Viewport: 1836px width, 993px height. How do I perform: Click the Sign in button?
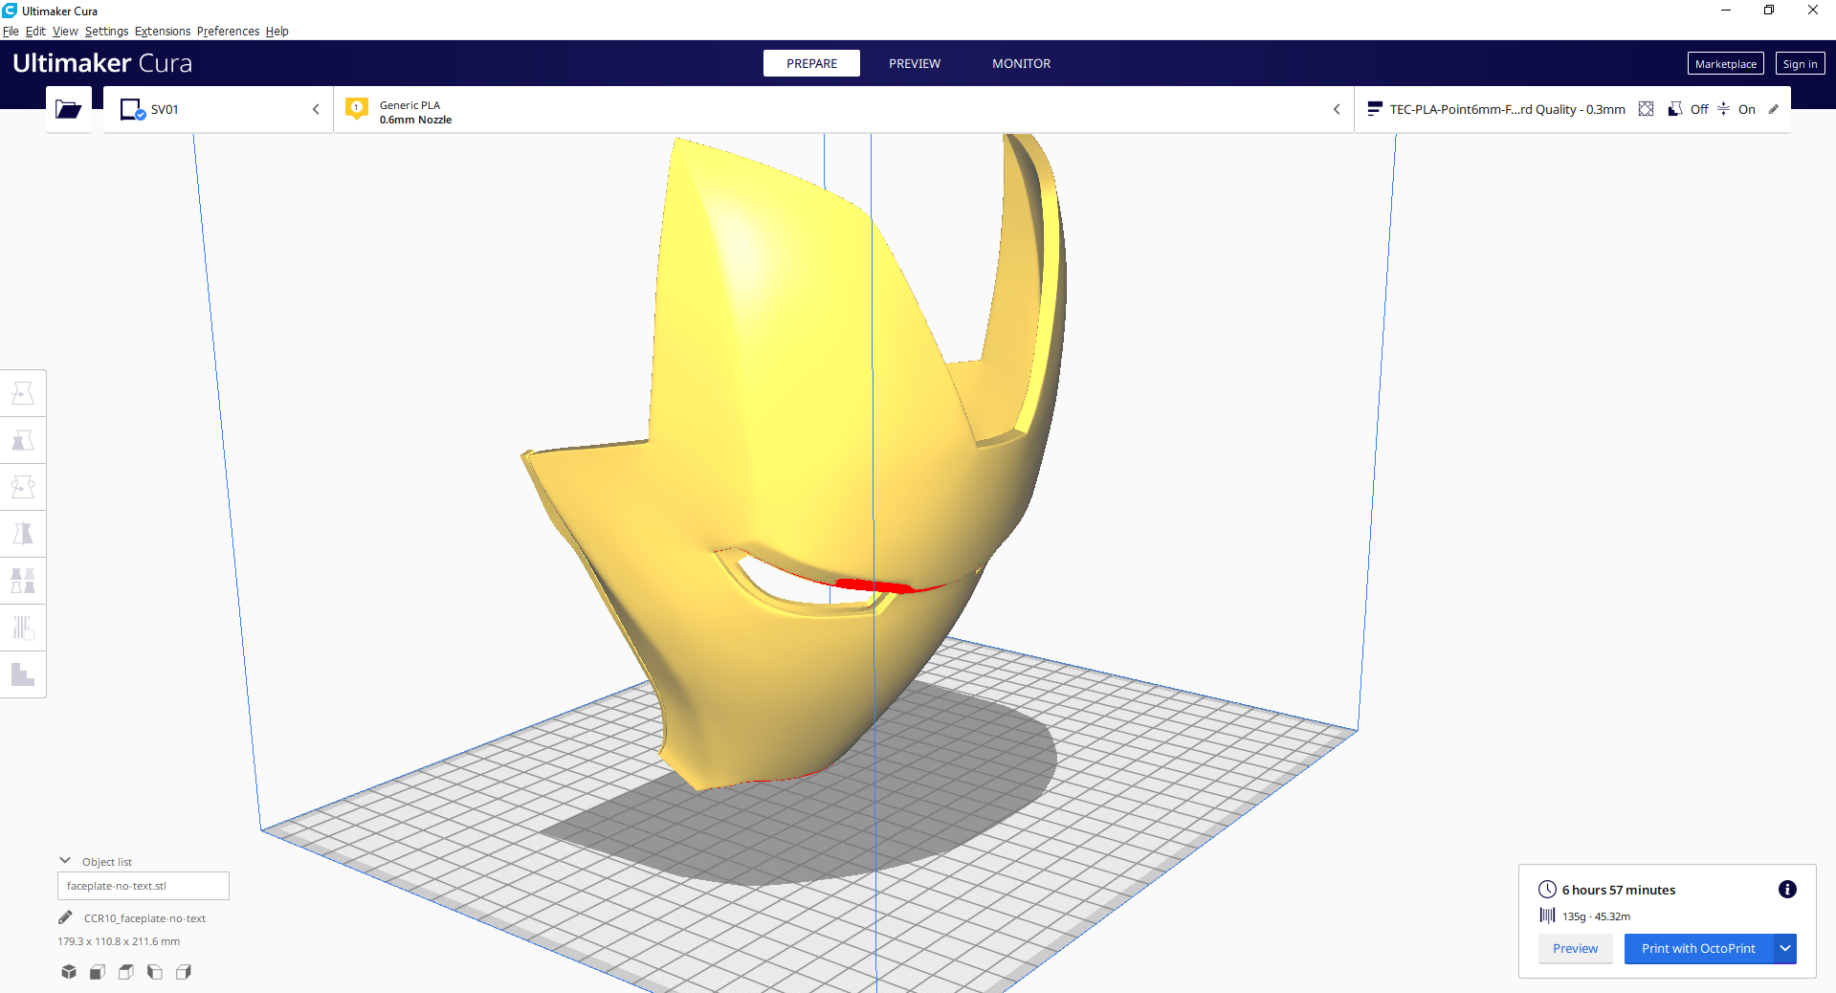[x=1800, y=63]
